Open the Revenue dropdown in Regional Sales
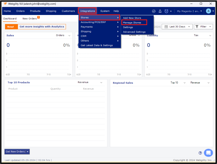217x164 pixels. [200, 83]
